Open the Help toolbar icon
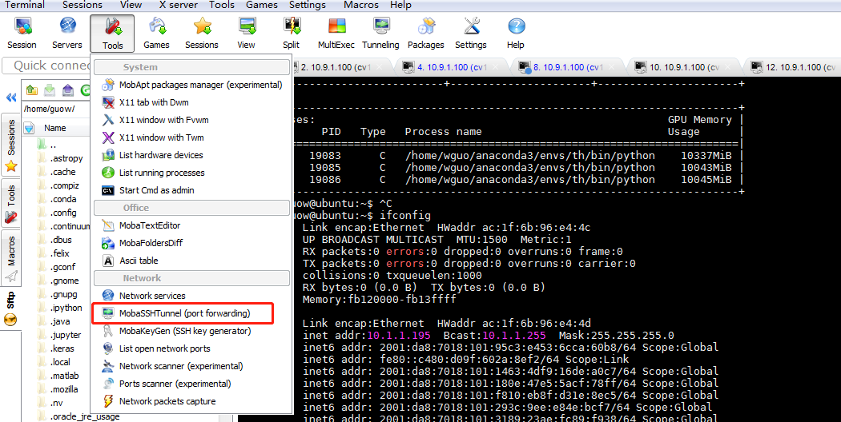 click(x=516, y=33)
